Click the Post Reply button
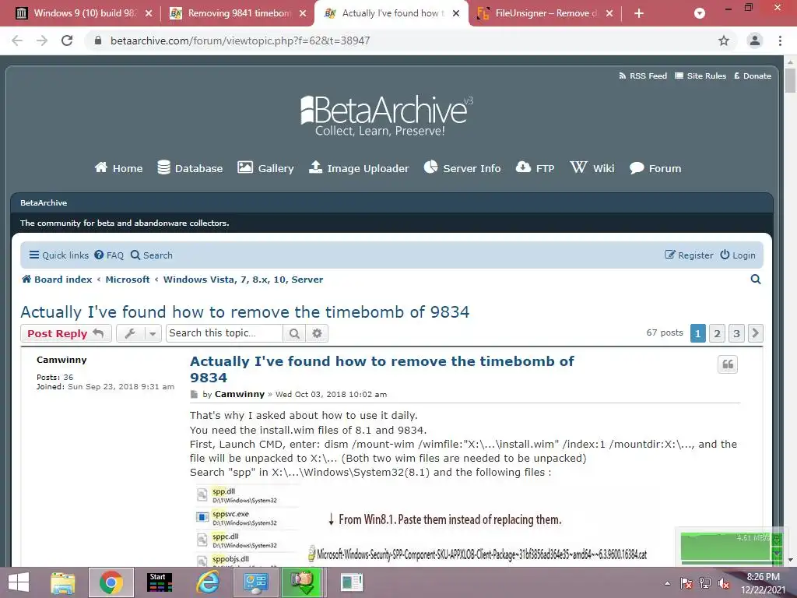 (65, 333)
